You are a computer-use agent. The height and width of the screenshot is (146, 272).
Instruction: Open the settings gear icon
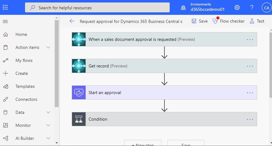point(237,7)
